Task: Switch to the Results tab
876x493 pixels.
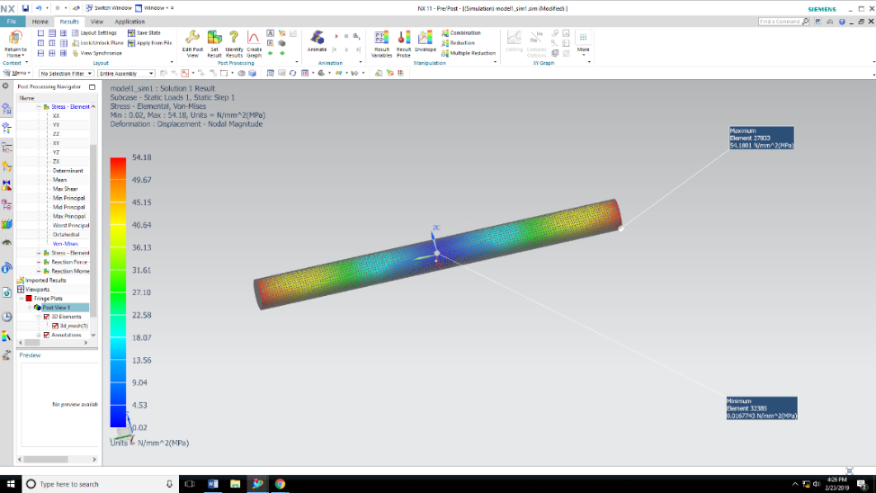Action: click(69, 22)
